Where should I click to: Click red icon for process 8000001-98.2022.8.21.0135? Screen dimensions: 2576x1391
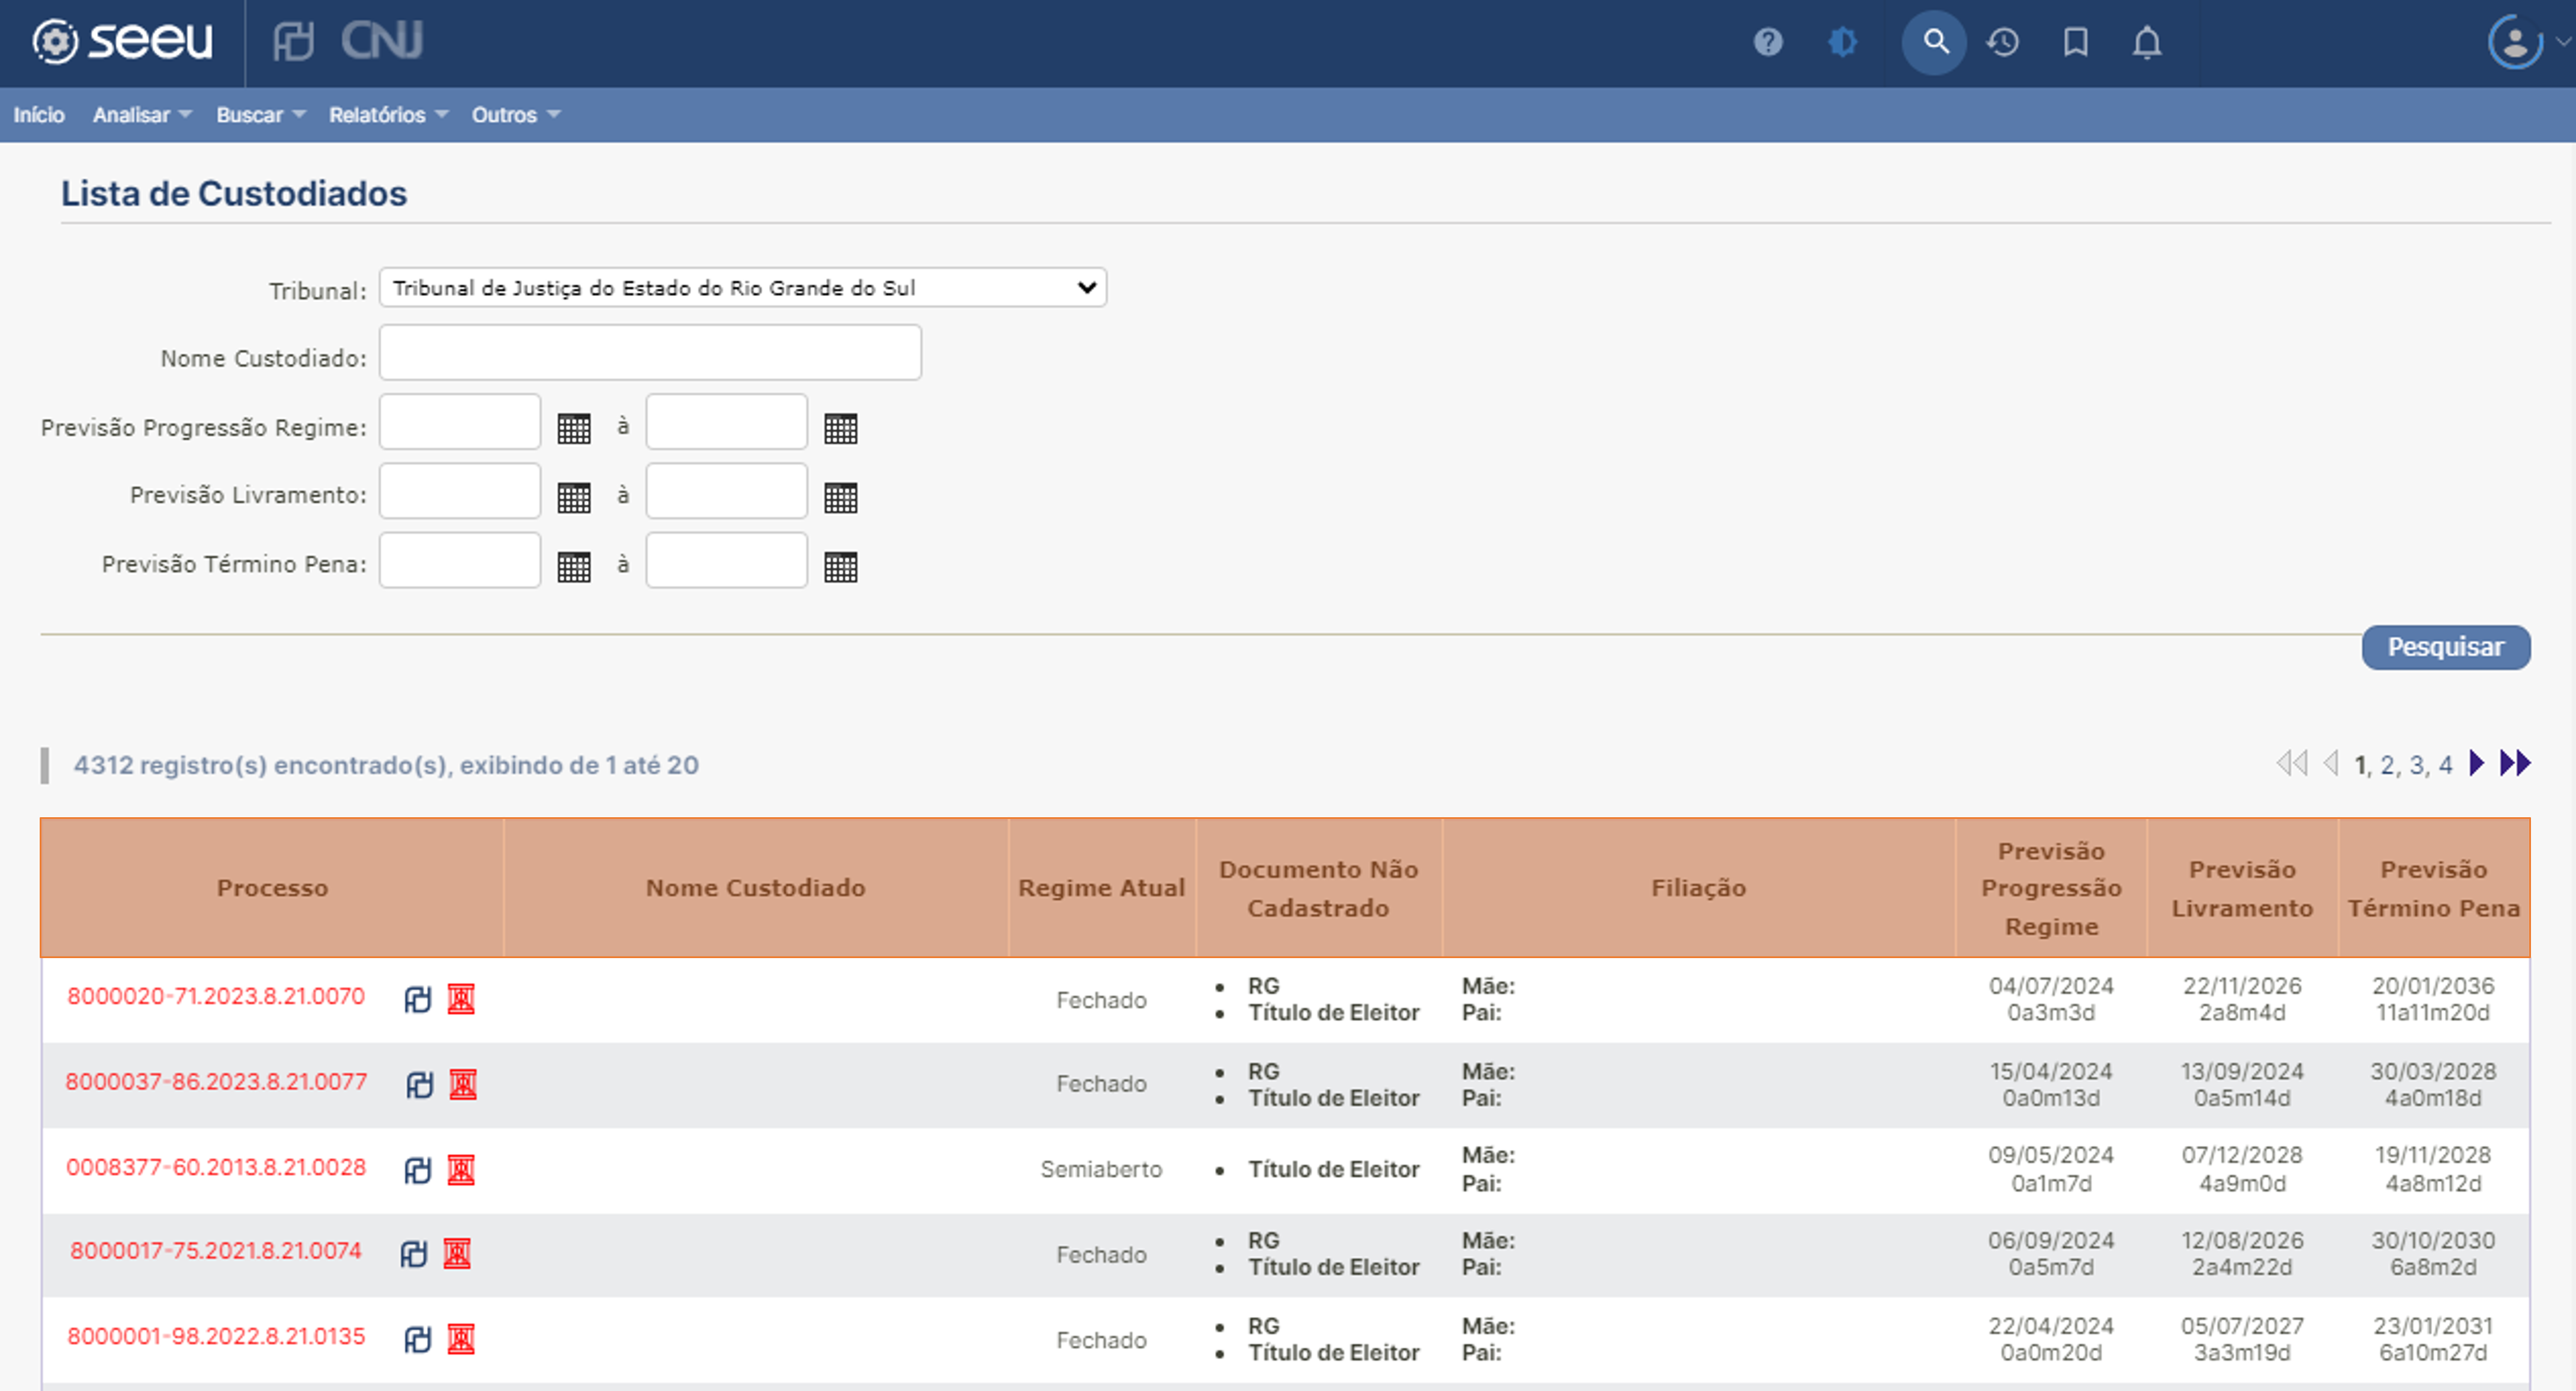tap(461, 1339)
